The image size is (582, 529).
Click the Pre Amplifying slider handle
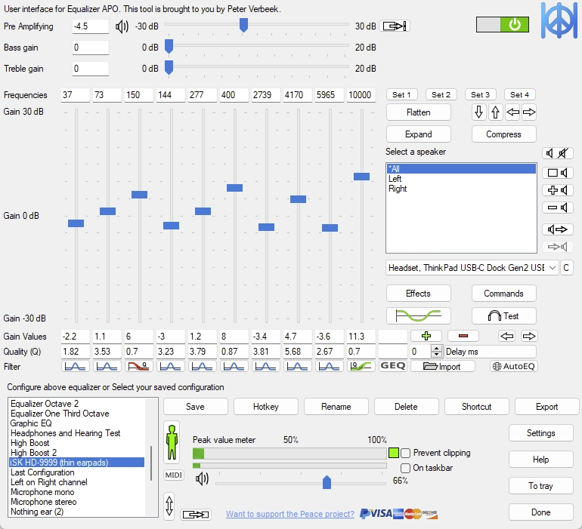[243, 26]
